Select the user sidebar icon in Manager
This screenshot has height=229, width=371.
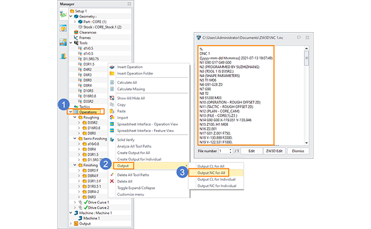click(x=63, y=56)
